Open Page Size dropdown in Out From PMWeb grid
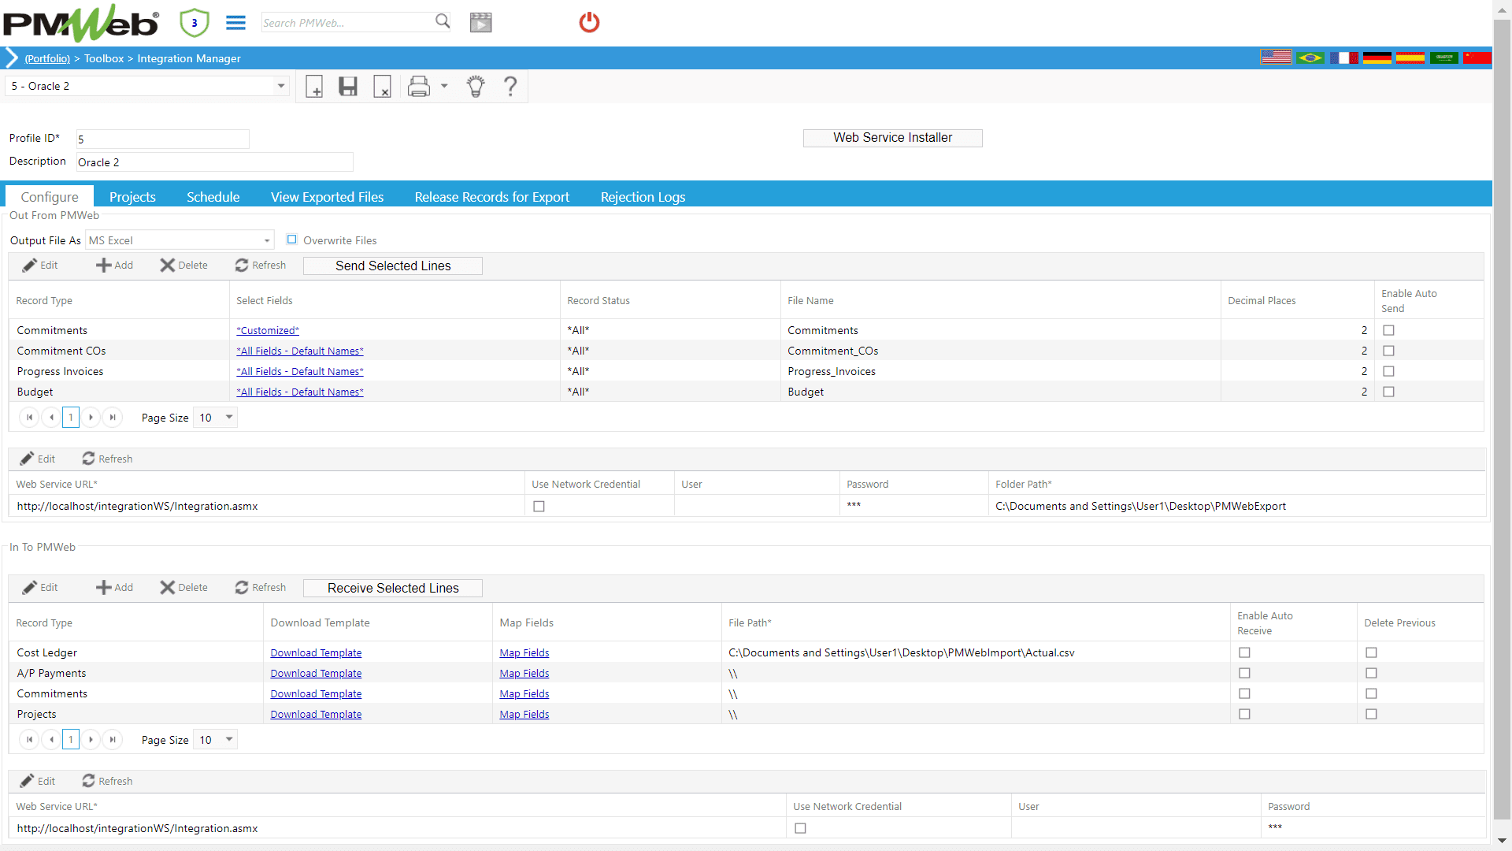Viewport: 1512px width, 851px height. click(216, 418)
